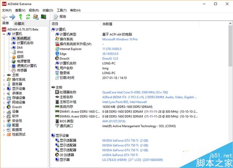Click the 报告 report button
The width and height of the screenshot is (233, 168).
[x=59, y=17]
